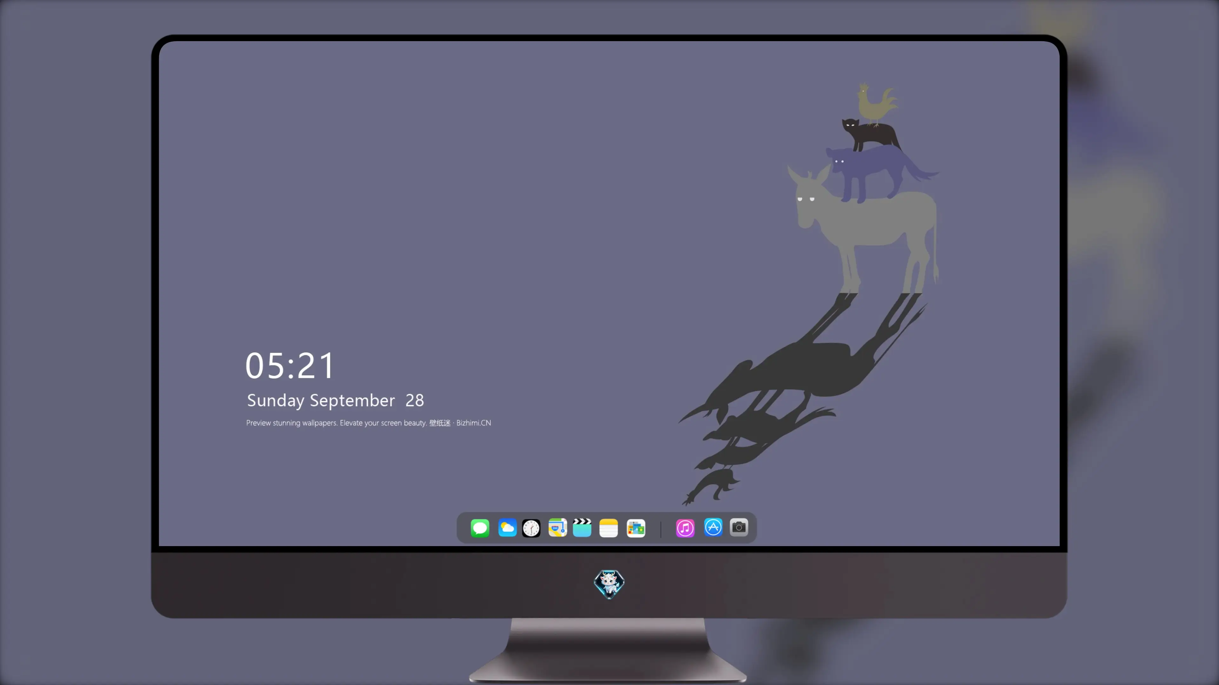Open the blue App Store icon

tap(713, 527)
